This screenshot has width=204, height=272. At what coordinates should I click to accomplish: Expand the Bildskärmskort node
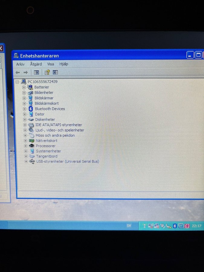[24, 103]
